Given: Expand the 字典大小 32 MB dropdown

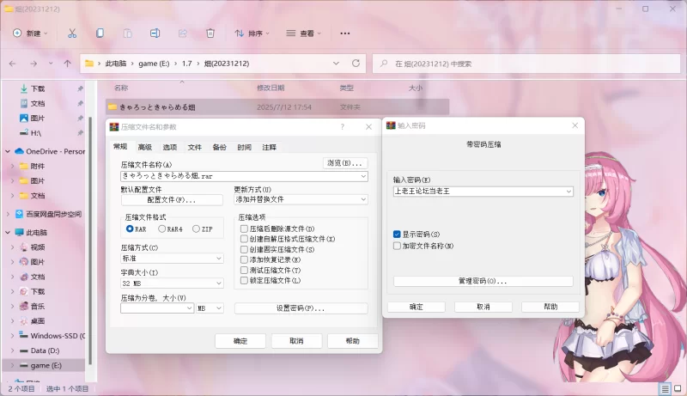Looking at the screenshot, I should click(172, 283).
